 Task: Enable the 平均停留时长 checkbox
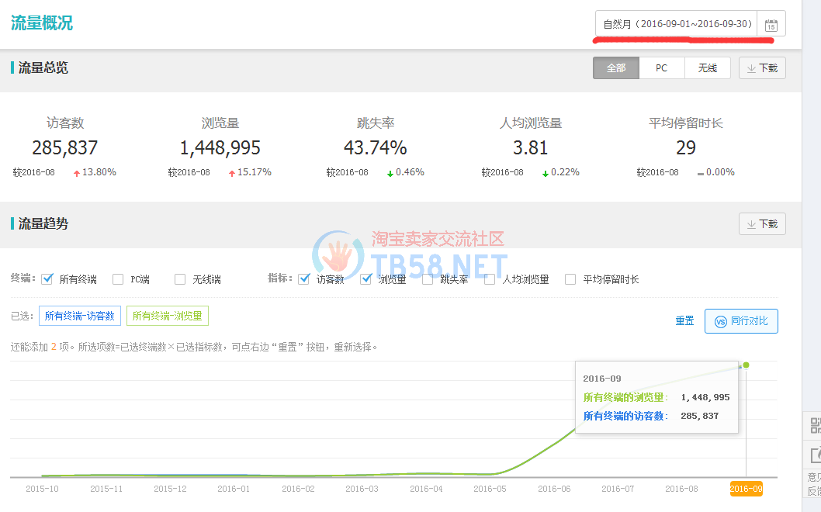click(x=570, y=279)
